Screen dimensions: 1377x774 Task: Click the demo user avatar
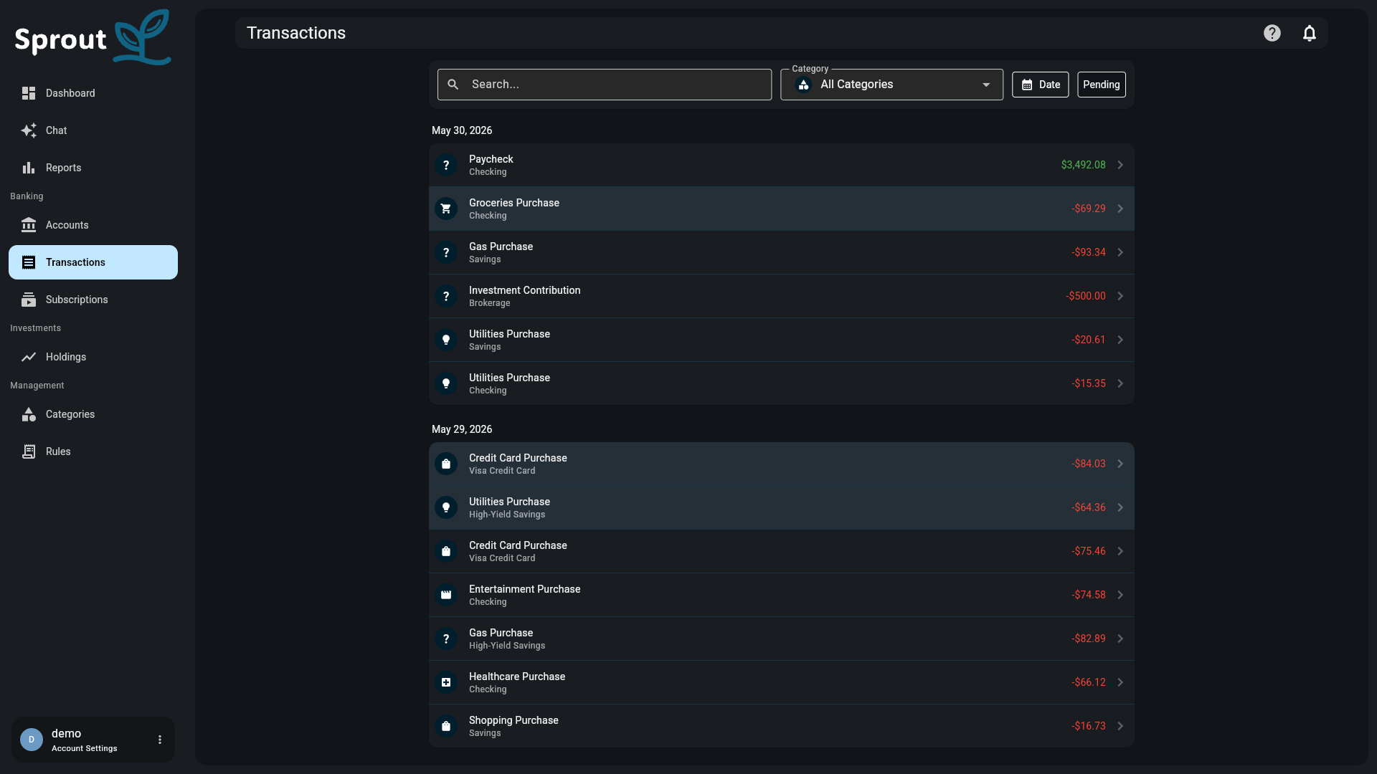pos(32,740)
